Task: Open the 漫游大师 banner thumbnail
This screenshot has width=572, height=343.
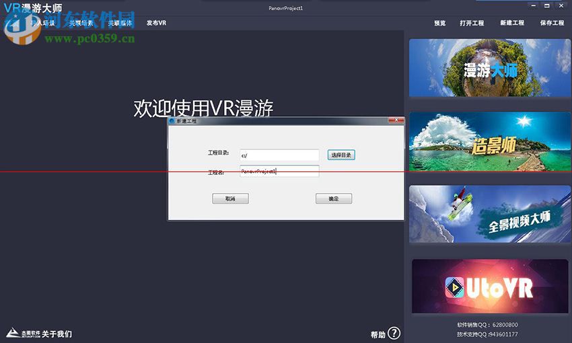Action: click(x=489, y=68)
